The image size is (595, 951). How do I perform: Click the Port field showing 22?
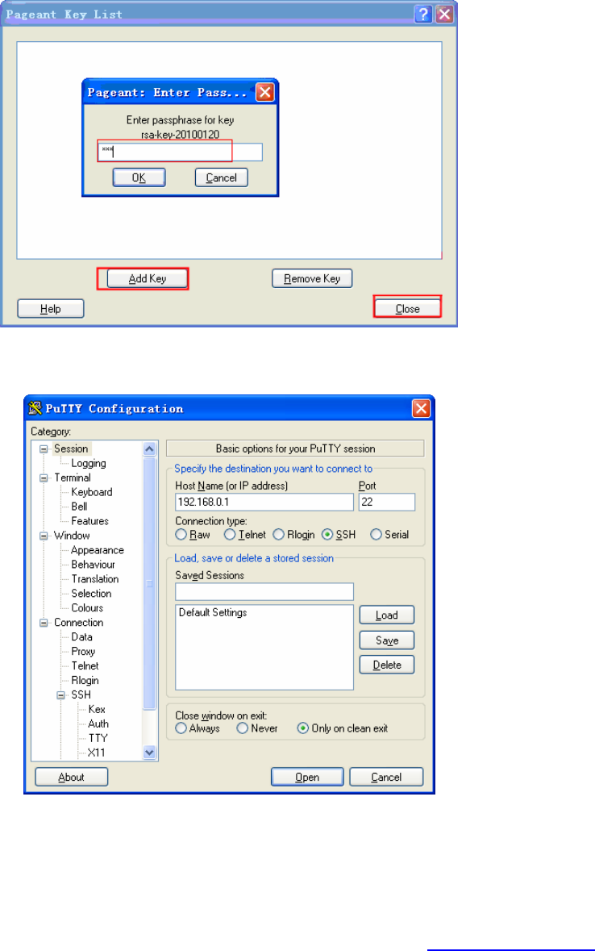pyautogui.click(x=387, y=503)
